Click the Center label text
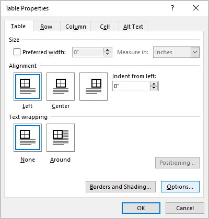Screen dimensions: 209x219 point(61,106)
